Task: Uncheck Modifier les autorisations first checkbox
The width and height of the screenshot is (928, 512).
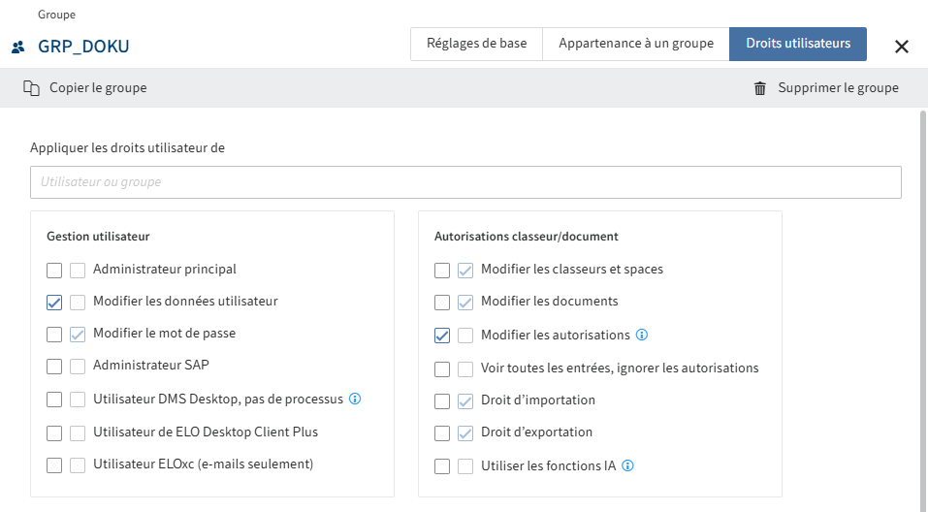Action: 442,336
